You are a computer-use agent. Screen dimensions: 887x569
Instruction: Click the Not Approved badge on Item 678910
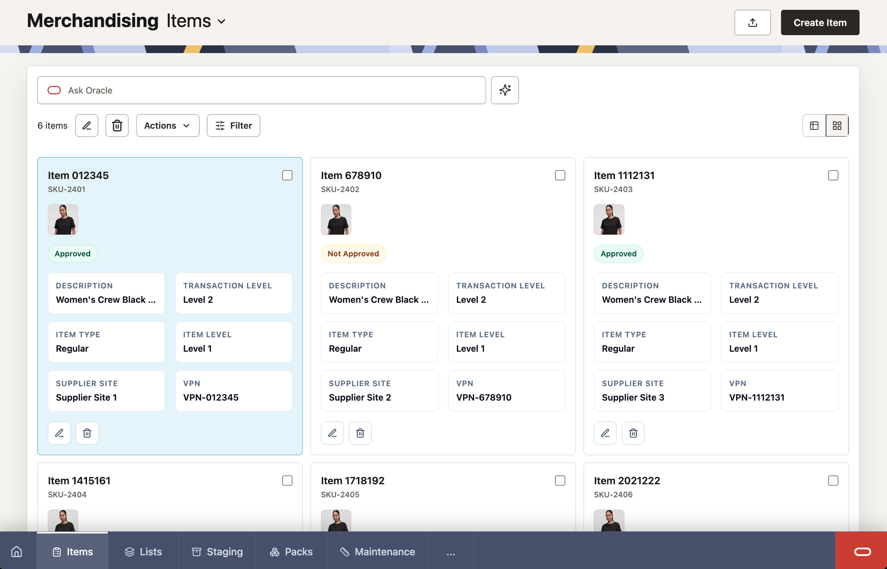353,253
